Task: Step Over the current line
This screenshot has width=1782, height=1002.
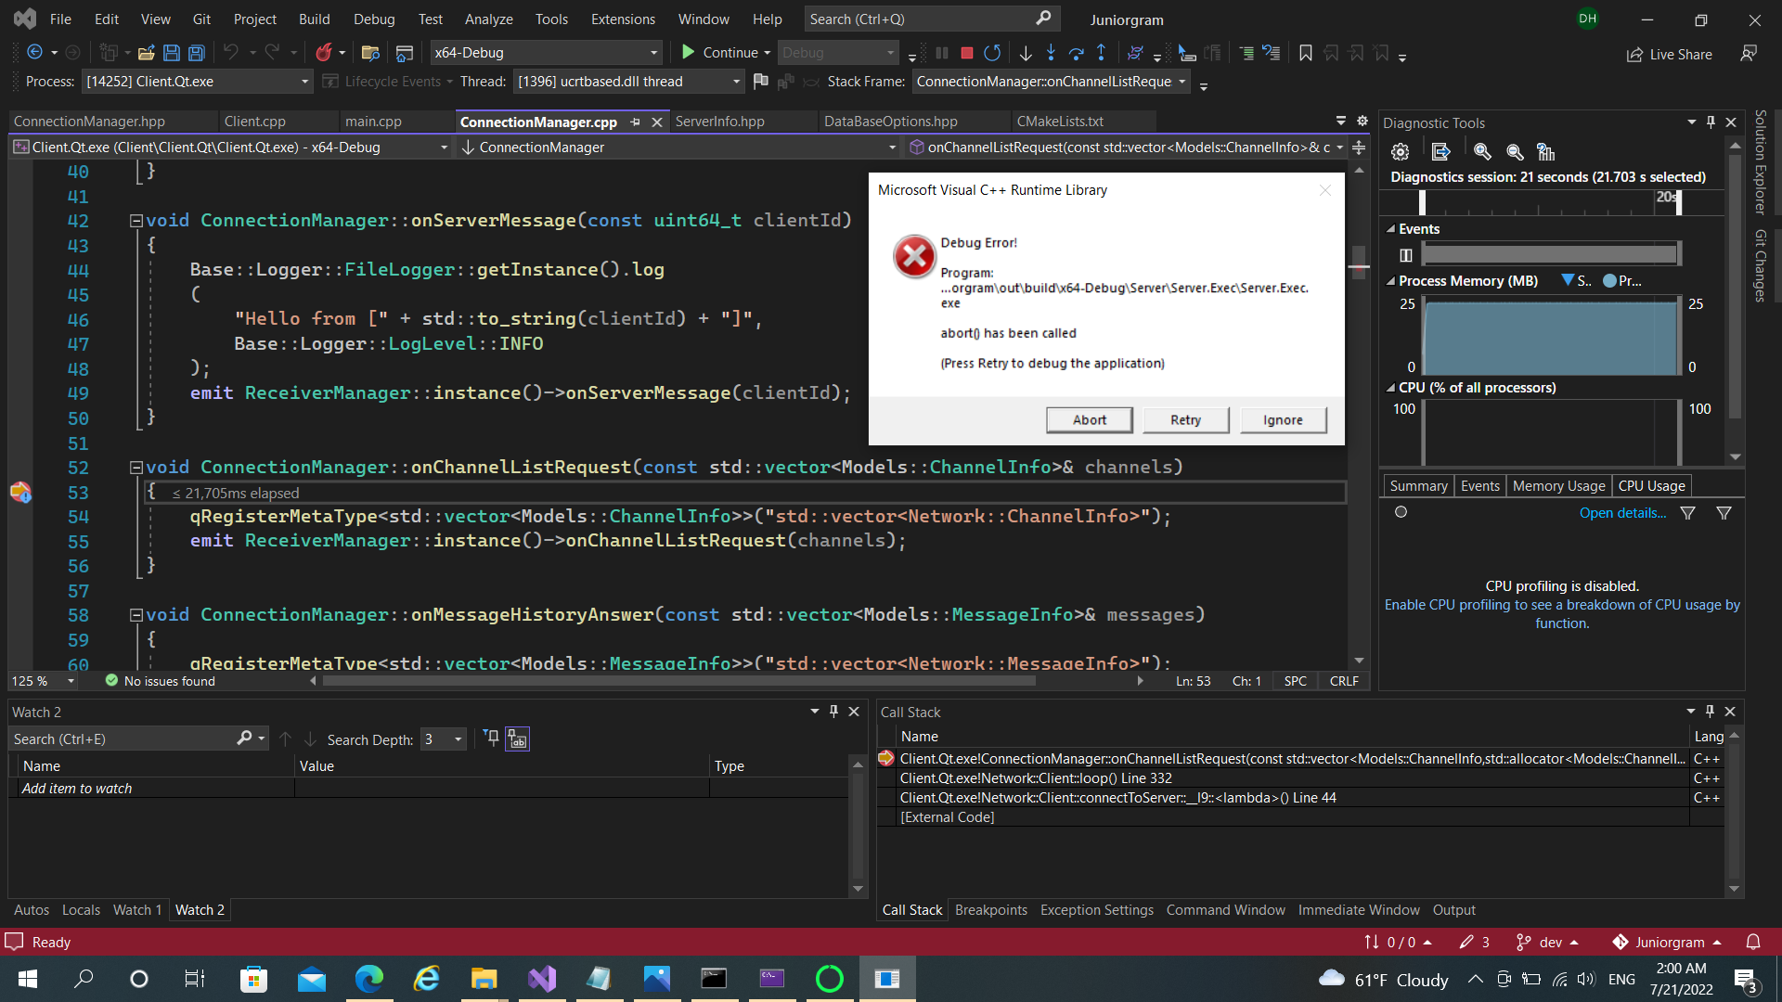Action: pyautogui.click(x=1077, y=53)
